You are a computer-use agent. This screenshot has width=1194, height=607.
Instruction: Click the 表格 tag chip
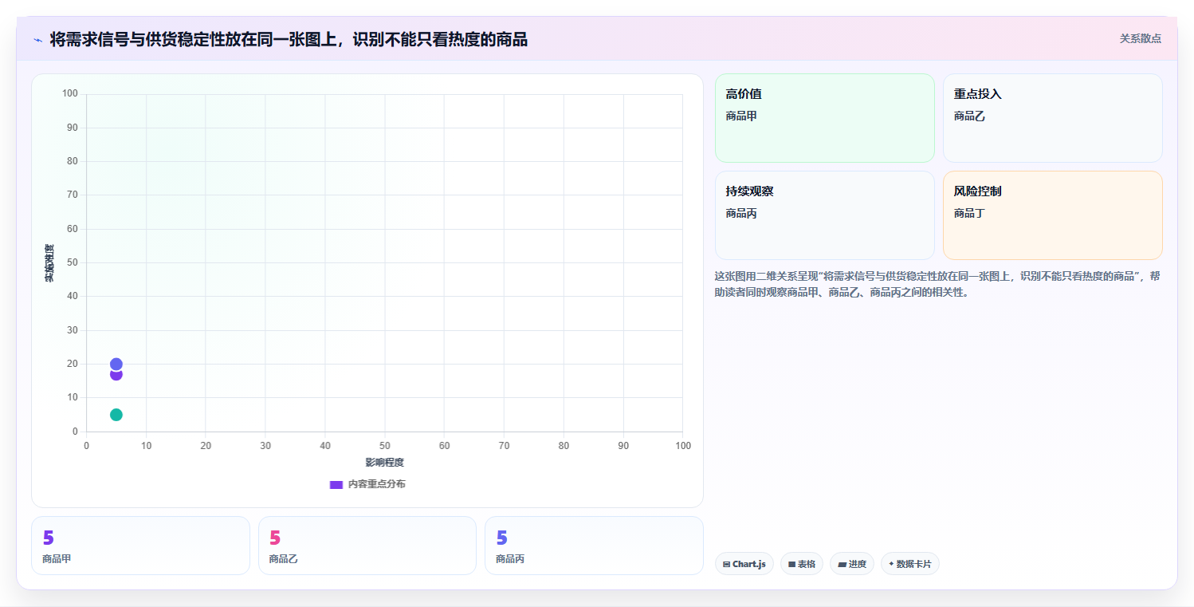point(802,564)
